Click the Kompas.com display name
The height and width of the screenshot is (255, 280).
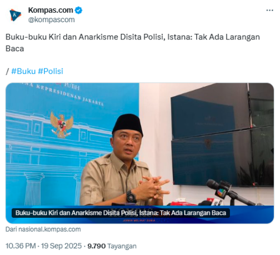tap(51, 10)
